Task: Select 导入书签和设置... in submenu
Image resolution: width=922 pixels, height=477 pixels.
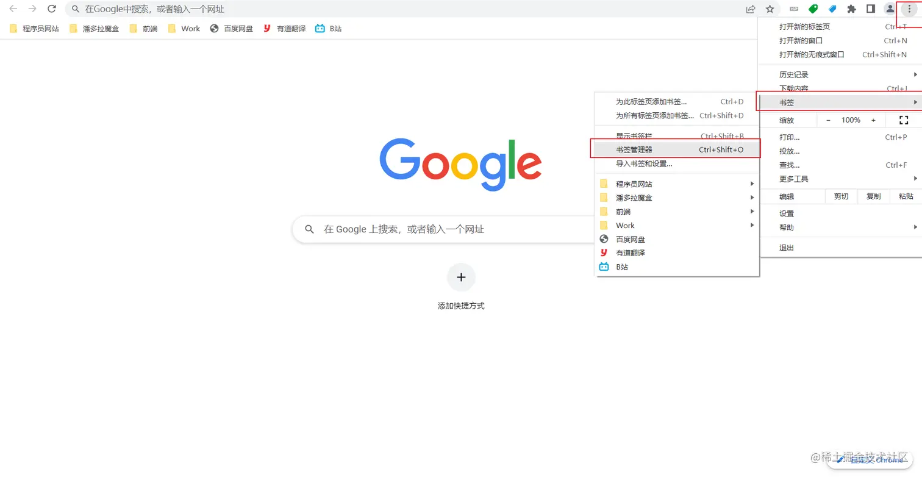Action: pyautogui.click(x=677, y=163)
